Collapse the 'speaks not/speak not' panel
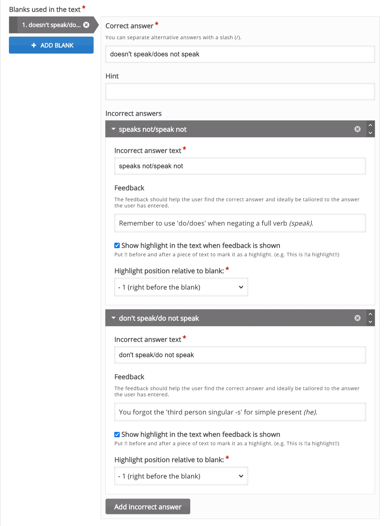 (114, 129)
